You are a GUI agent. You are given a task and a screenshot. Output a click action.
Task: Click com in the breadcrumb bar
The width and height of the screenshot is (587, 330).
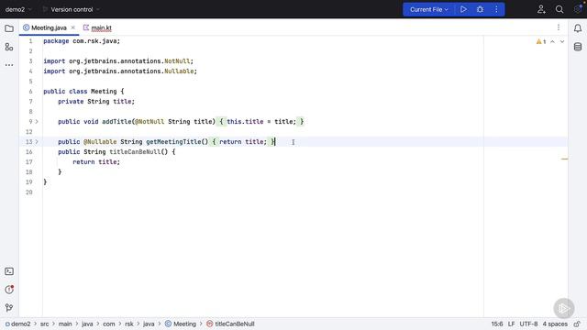click(109, 324)
